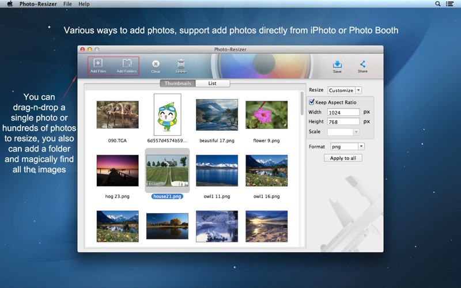Click the Add Folders toolbar icon
Screen dimensions: 461x288
coord(126,64)
